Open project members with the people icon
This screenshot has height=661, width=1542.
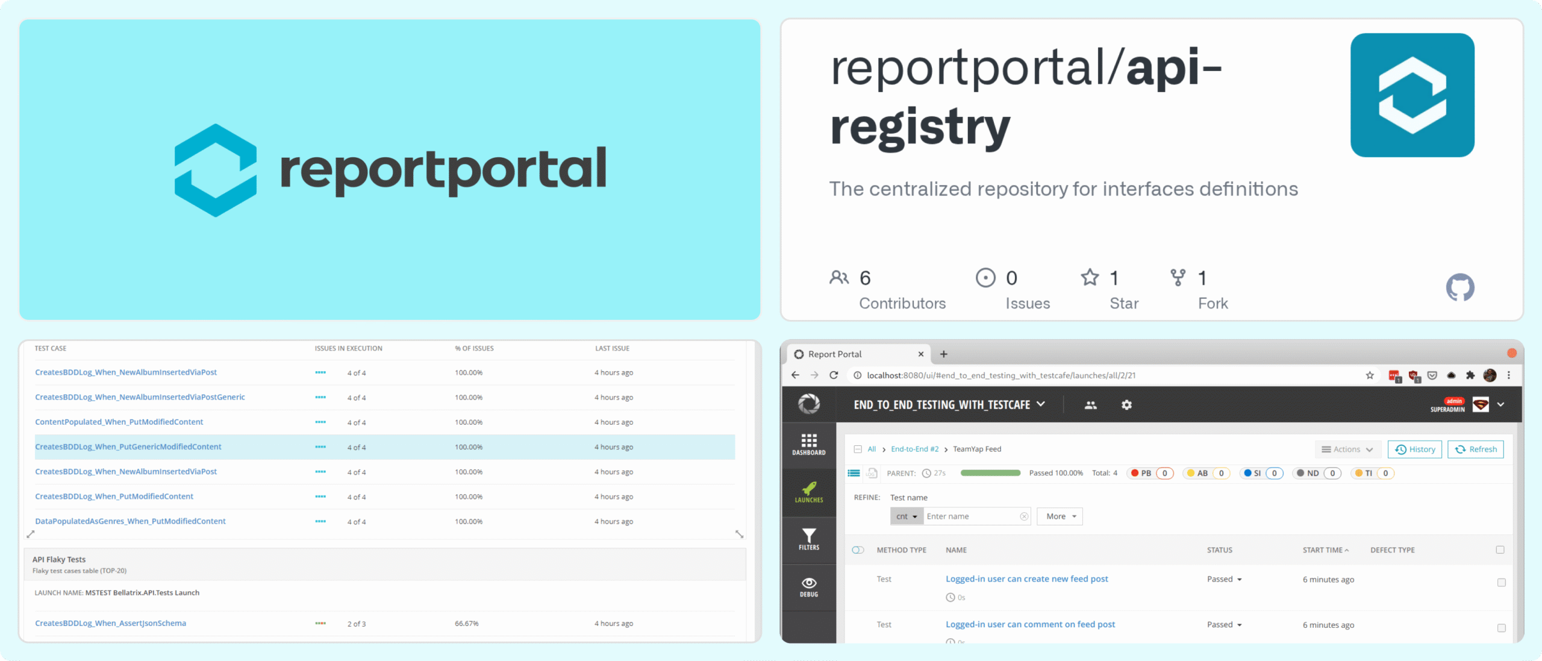coord(1091,404)
